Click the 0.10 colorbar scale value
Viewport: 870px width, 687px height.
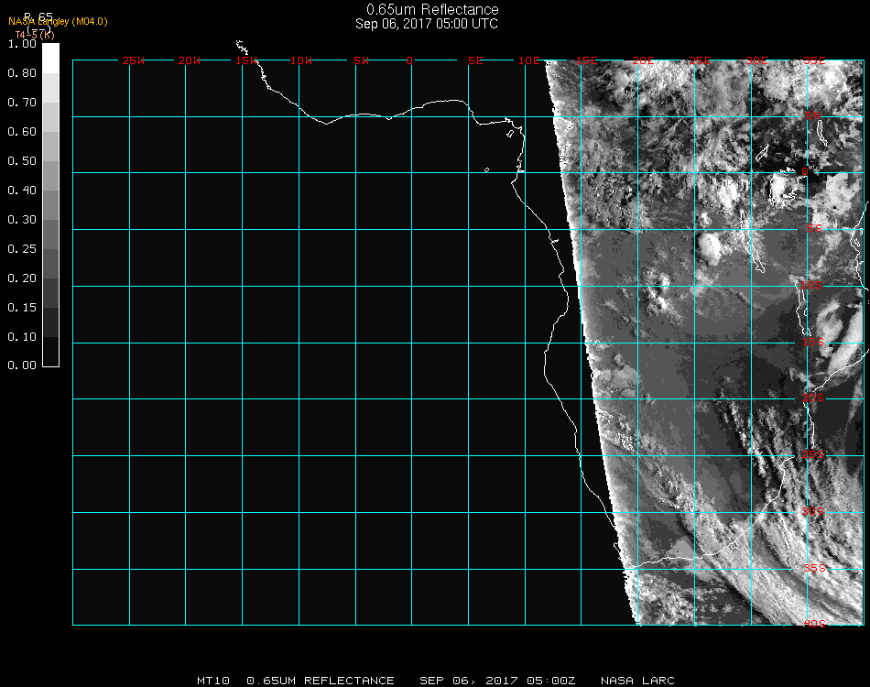coord(22,337)
